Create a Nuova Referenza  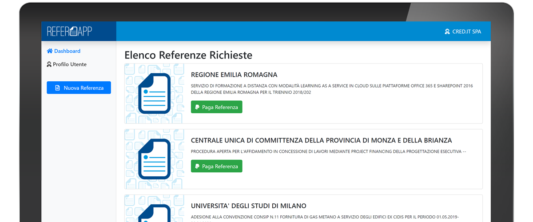79,88
